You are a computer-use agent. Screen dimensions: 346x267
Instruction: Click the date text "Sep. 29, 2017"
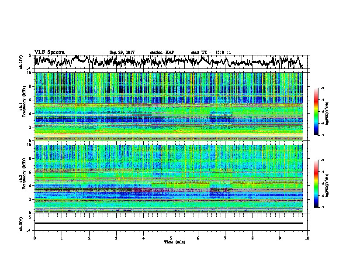122,52
